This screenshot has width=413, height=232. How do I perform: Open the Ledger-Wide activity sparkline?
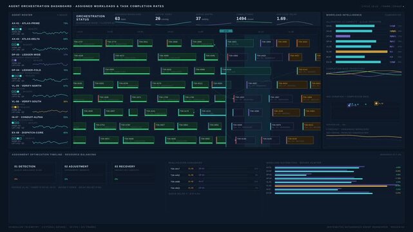50,64
